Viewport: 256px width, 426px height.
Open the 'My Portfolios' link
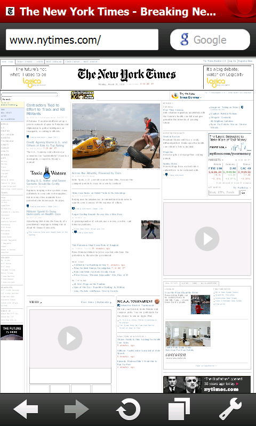click(242, 188)
